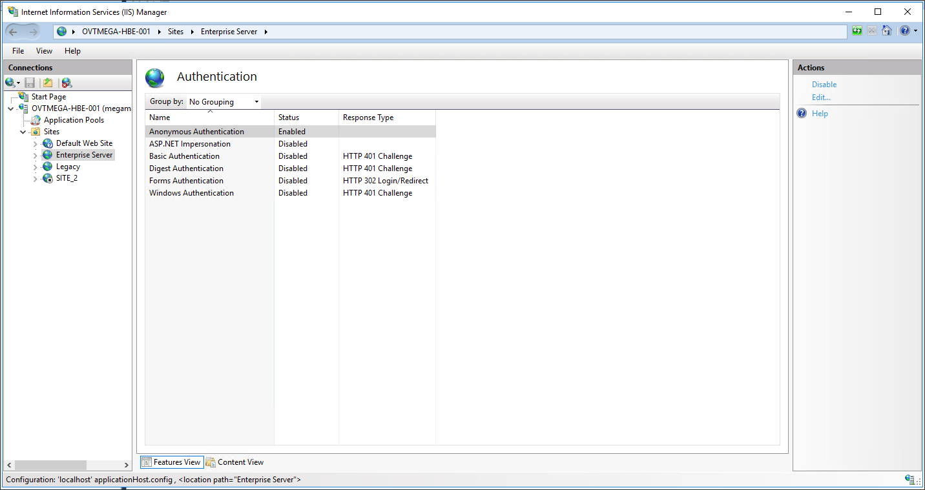Click Edit... in the Actions pane

coord(821,97)
